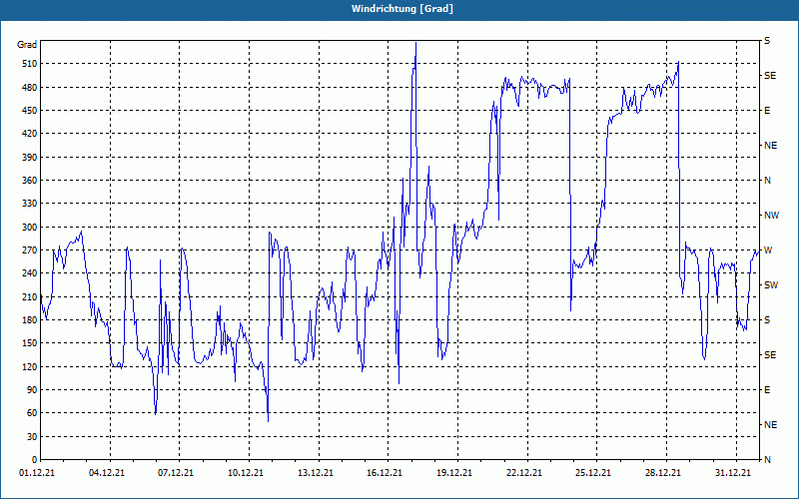The width and height of the screenshot is (799, 499).
Task: Select the 16.12.21 date label
Action: pos(385,473)
